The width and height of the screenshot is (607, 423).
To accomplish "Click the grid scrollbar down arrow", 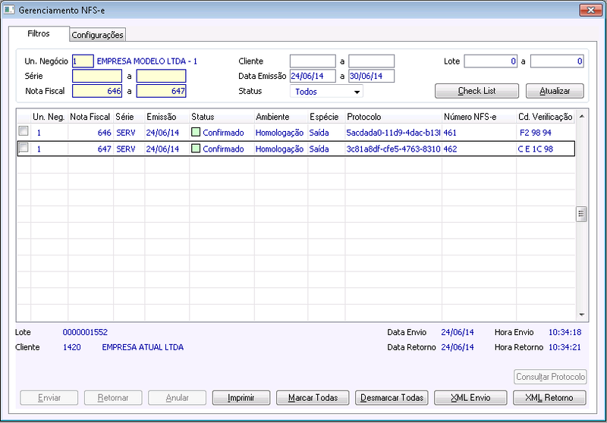I will tap(581, 315).
